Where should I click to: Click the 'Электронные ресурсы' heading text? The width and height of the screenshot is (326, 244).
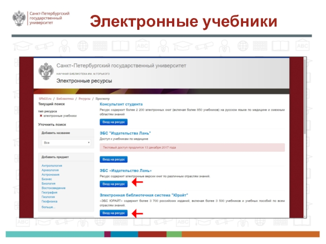[x=84, y=81]
